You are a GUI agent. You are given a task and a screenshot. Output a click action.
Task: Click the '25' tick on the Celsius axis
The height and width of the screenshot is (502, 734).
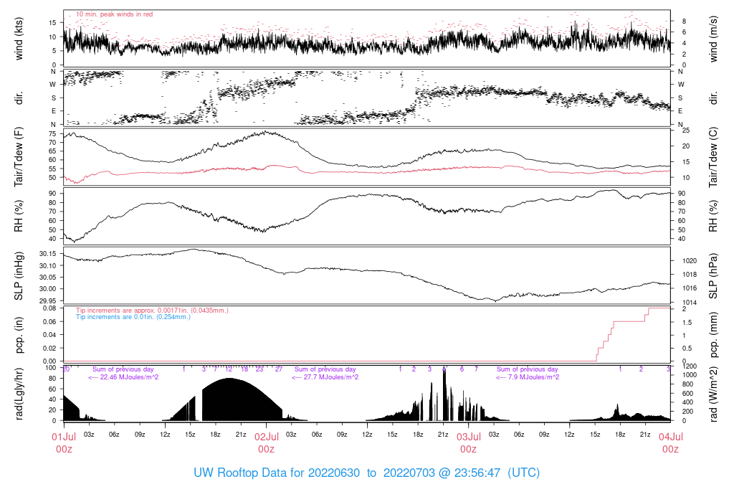coord(686,131)
